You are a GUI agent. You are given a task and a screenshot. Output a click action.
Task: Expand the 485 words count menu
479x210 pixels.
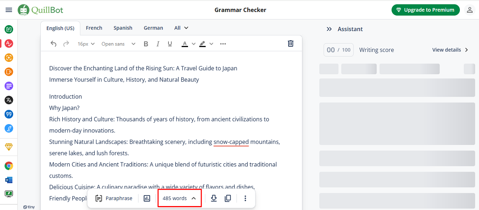tap(179, 198)
